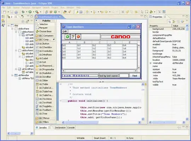Click the green Run toolbar icon
Image resolution: width=191 pixels, height=141 pixels.
[30, 12]
